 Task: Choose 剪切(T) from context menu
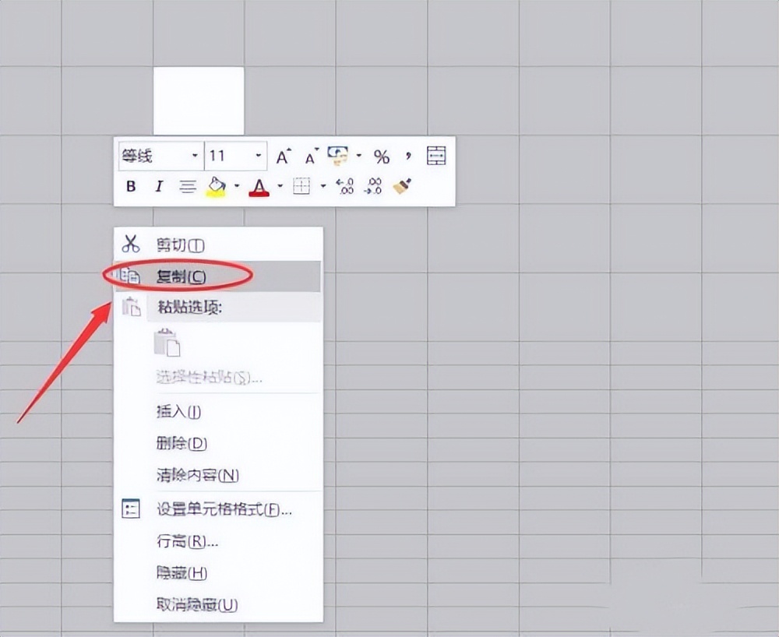(218, 245)
